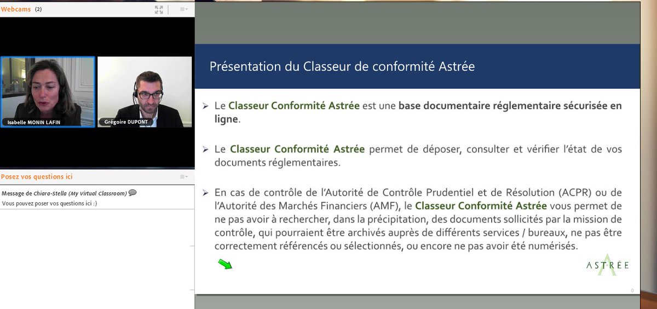This screenshot has width=657, height=309.
Task: Click the 'Posez vos questions ici' pod title
Action: tap(37, 177)
